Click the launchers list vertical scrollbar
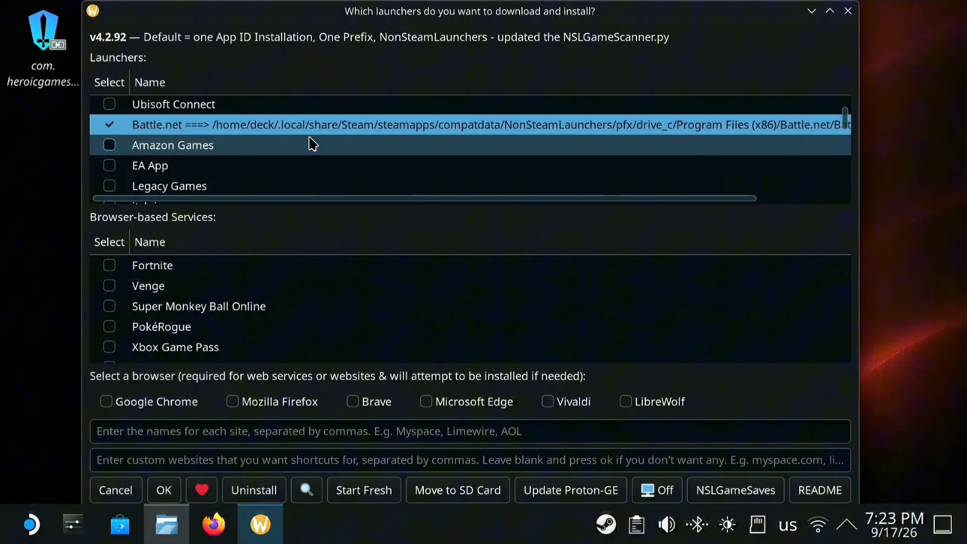This screenshot has width=967, height=544. click(845, 118)
